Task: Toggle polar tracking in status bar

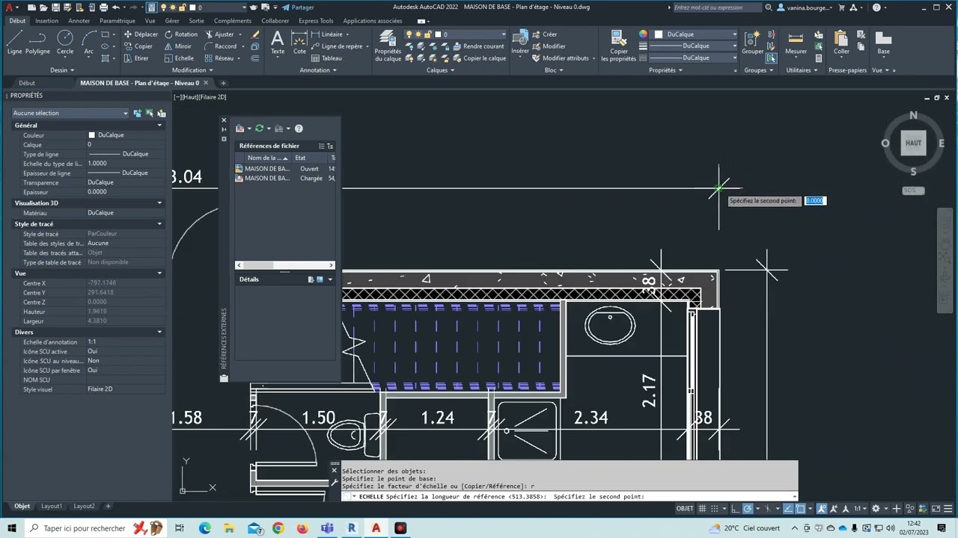Action: click(x=748, y=509)
